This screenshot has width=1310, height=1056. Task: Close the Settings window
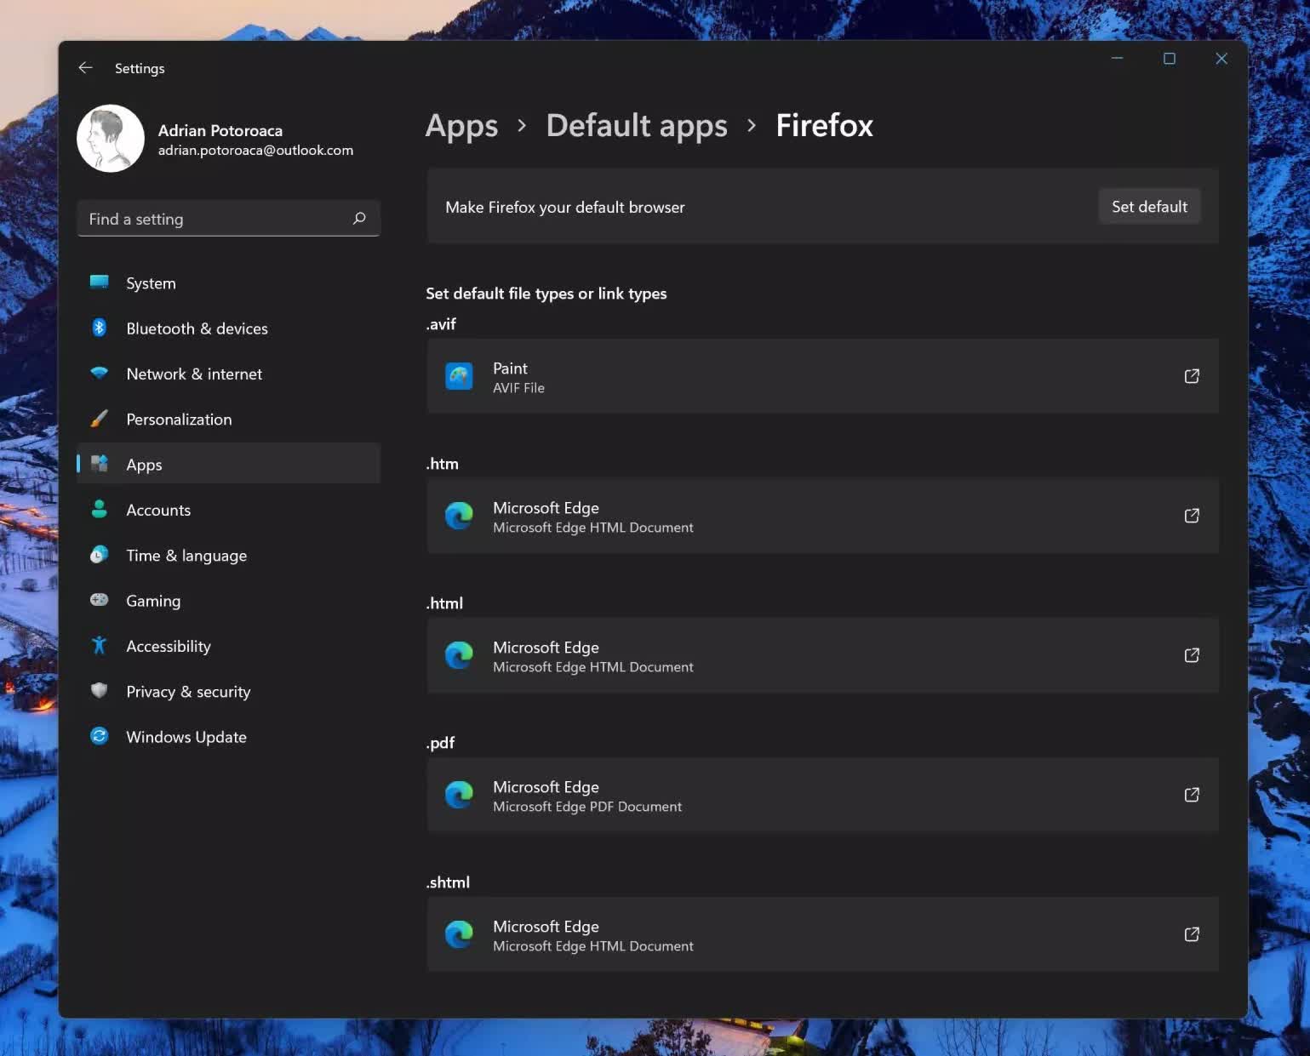tap(1221, 58)
